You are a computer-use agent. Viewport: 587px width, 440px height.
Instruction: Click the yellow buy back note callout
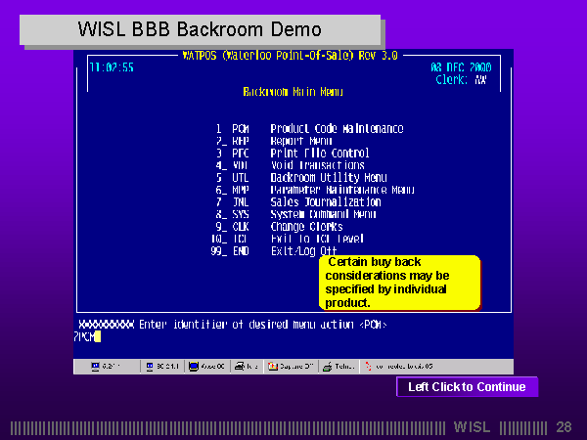[400, 283]
